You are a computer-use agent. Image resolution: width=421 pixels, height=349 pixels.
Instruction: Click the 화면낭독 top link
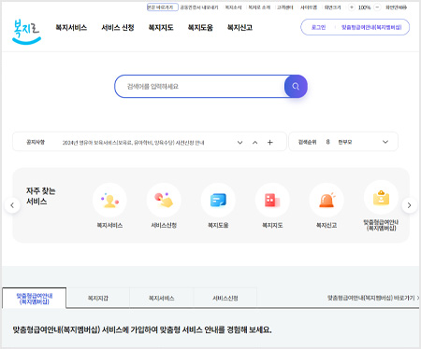[396, 7]
